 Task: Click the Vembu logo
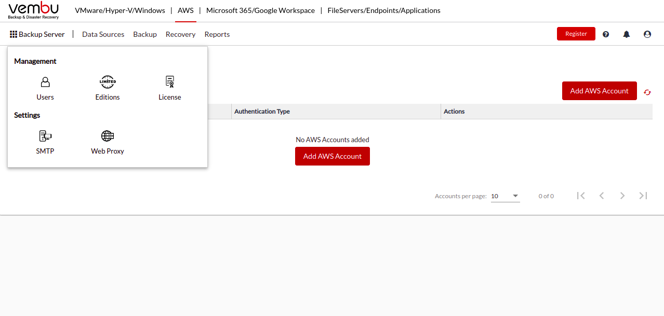34,10
